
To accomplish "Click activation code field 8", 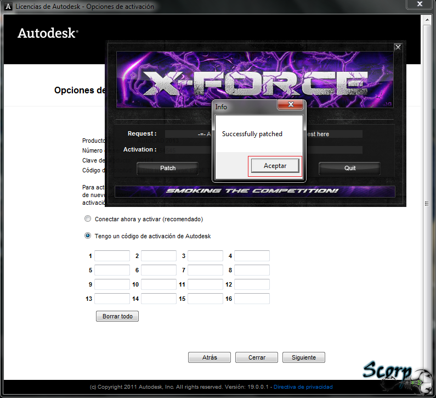I will tap(252, 270).
